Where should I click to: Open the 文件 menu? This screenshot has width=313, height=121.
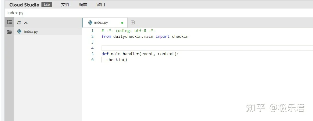pos(65,5)
